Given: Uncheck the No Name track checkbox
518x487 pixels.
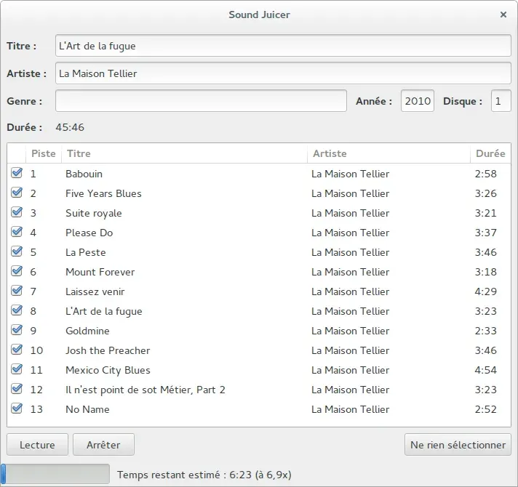Looking at the screenshot, I should click(x=17, y=408).
